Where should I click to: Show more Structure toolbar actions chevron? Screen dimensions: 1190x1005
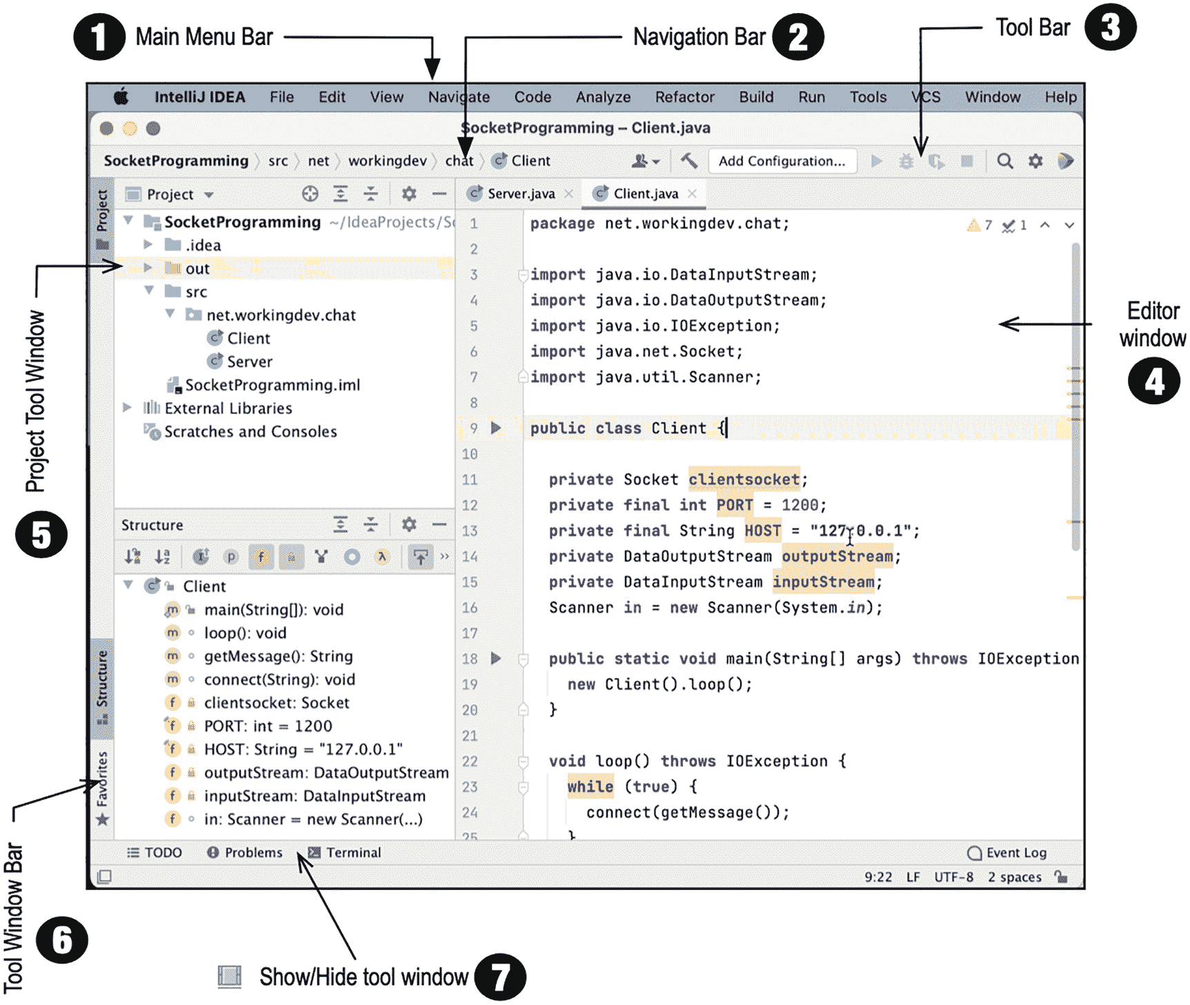(444, 556)
